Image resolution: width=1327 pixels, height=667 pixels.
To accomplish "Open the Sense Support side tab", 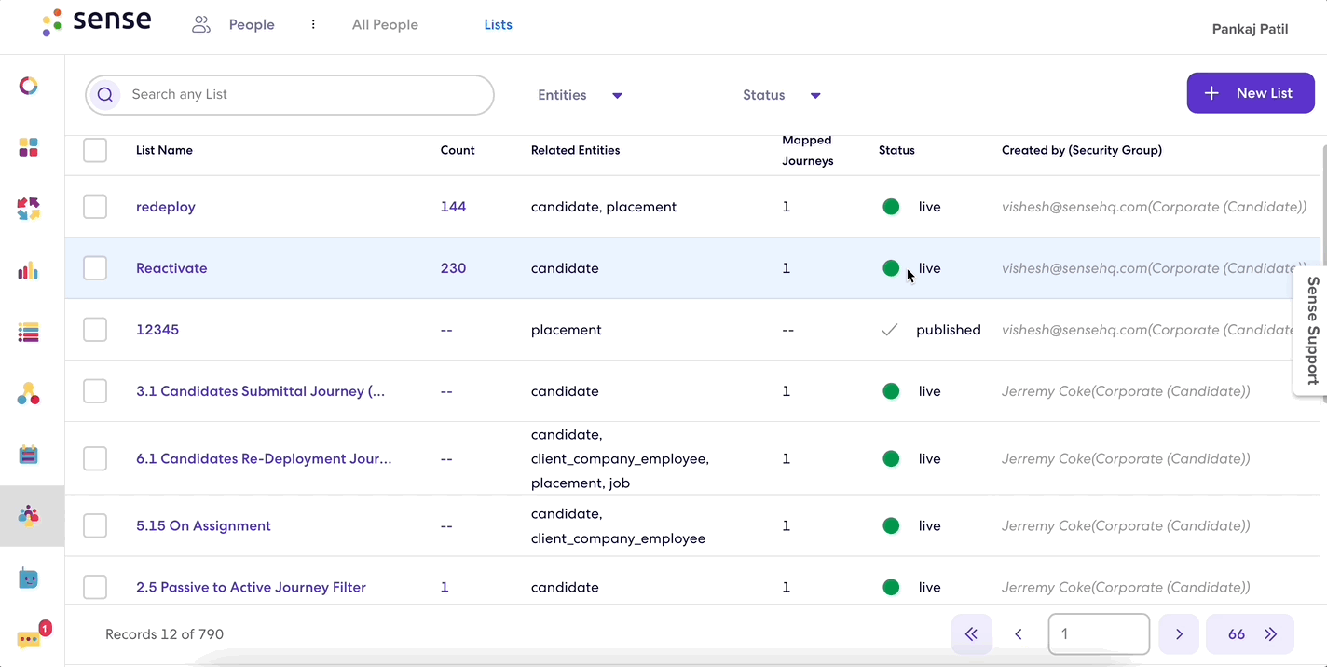I will [1312, 331].
